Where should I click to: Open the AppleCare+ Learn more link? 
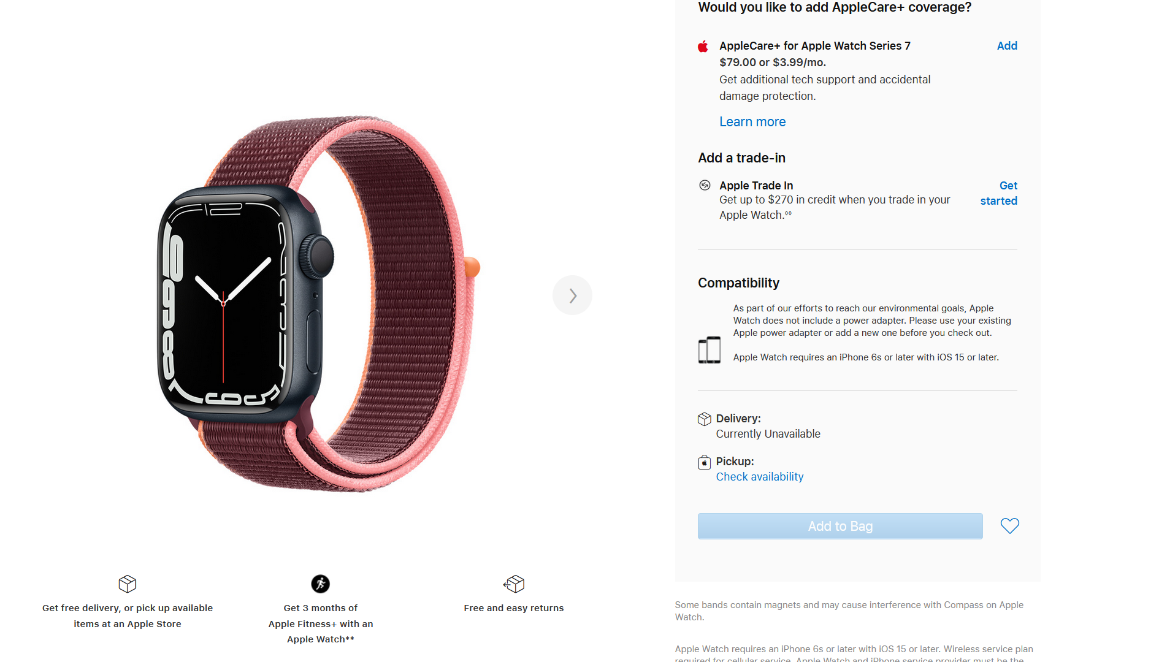tap(752, 122)
